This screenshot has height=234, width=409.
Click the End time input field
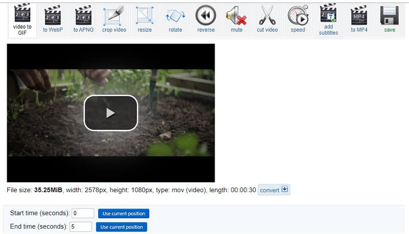tap(80, 227)
